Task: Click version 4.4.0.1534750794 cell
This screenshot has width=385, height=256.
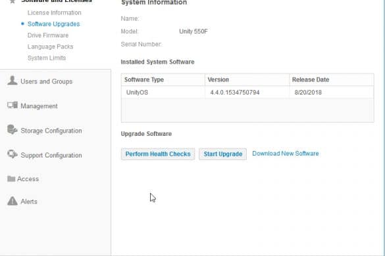Action: point(247,93)
